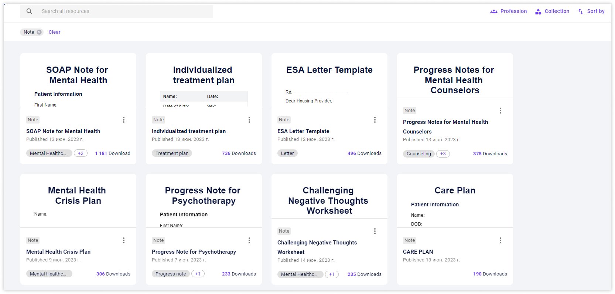The height and width of the screenshot is (294, 615).
Task: Open the Sort by menu
Action: pos(595,11)
